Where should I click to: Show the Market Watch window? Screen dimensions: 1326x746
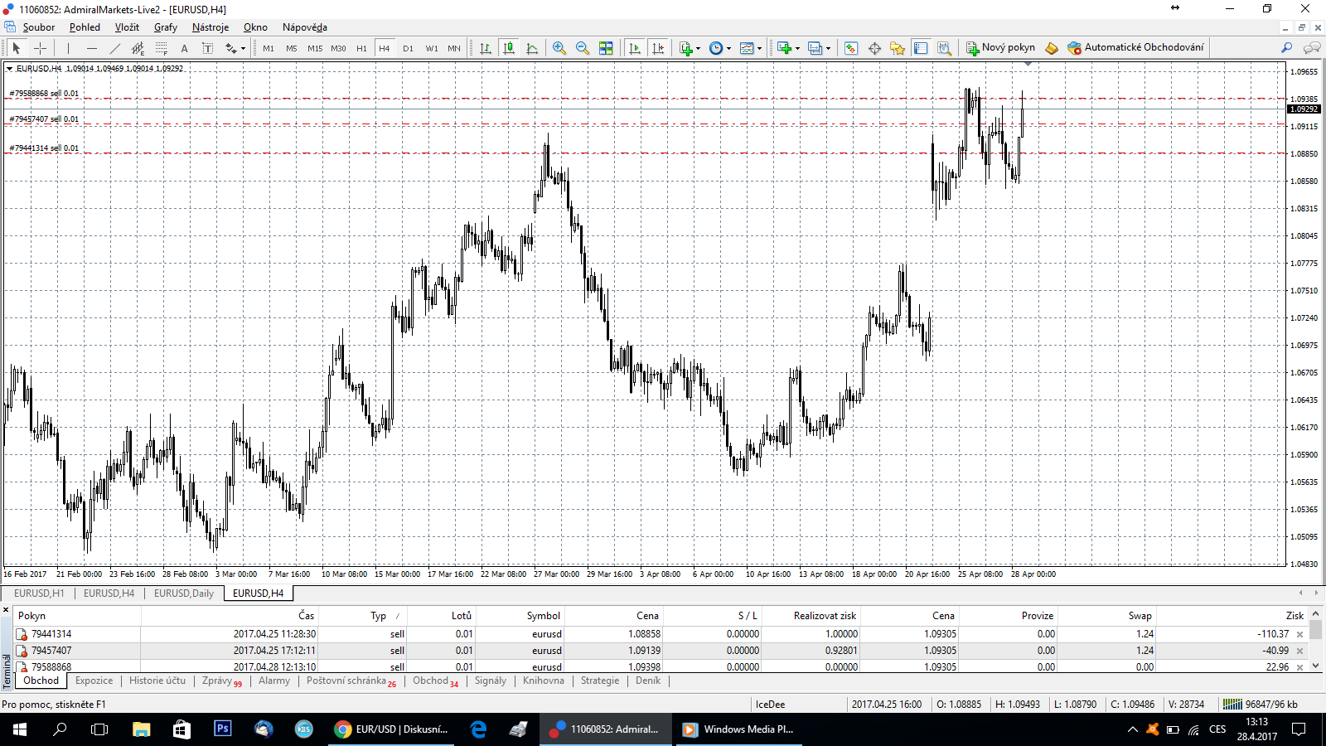(851, 48)
